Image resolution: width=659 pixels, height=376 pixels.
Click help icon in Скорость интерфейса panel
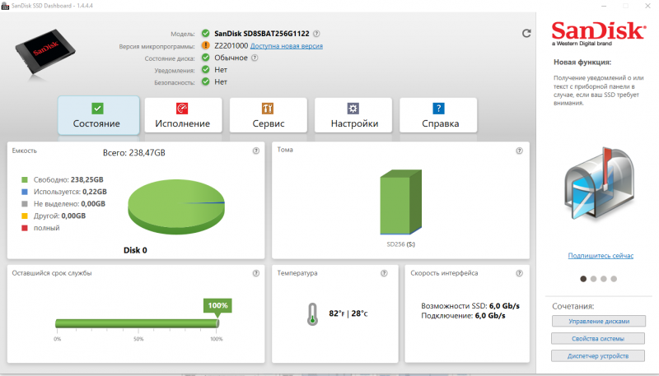tap(520, 273)
